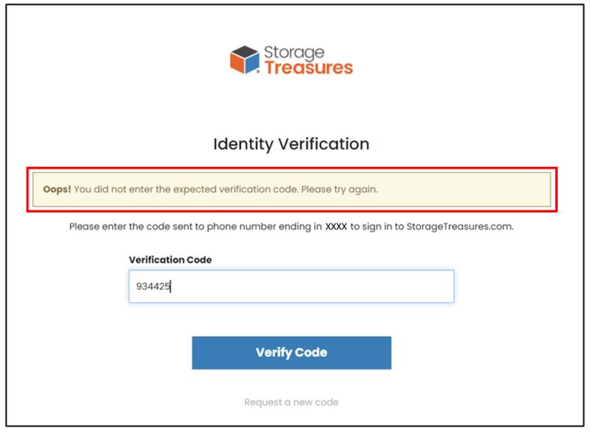Click the Storage Treasures cube logo

[244, 60]
